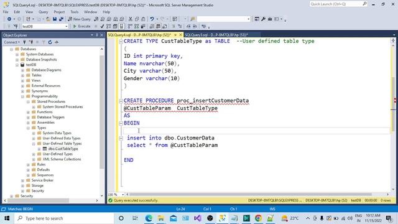This screenshot has height=224, width=398.
Task: Collapse the CREATE PROCEDURE code block
Action: pyautogui.click(x=121, y=101)
